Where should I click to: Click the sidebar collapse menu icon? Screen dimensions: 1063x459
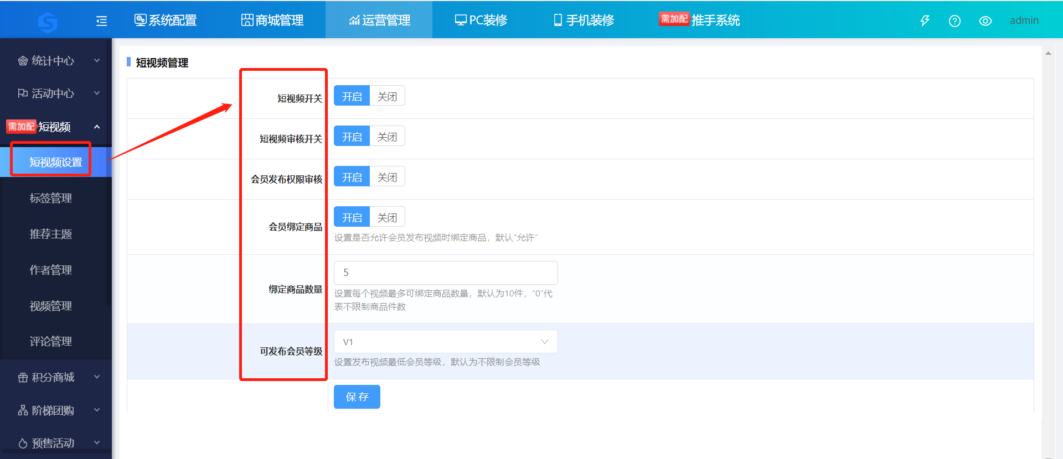(x=101, y=21)
